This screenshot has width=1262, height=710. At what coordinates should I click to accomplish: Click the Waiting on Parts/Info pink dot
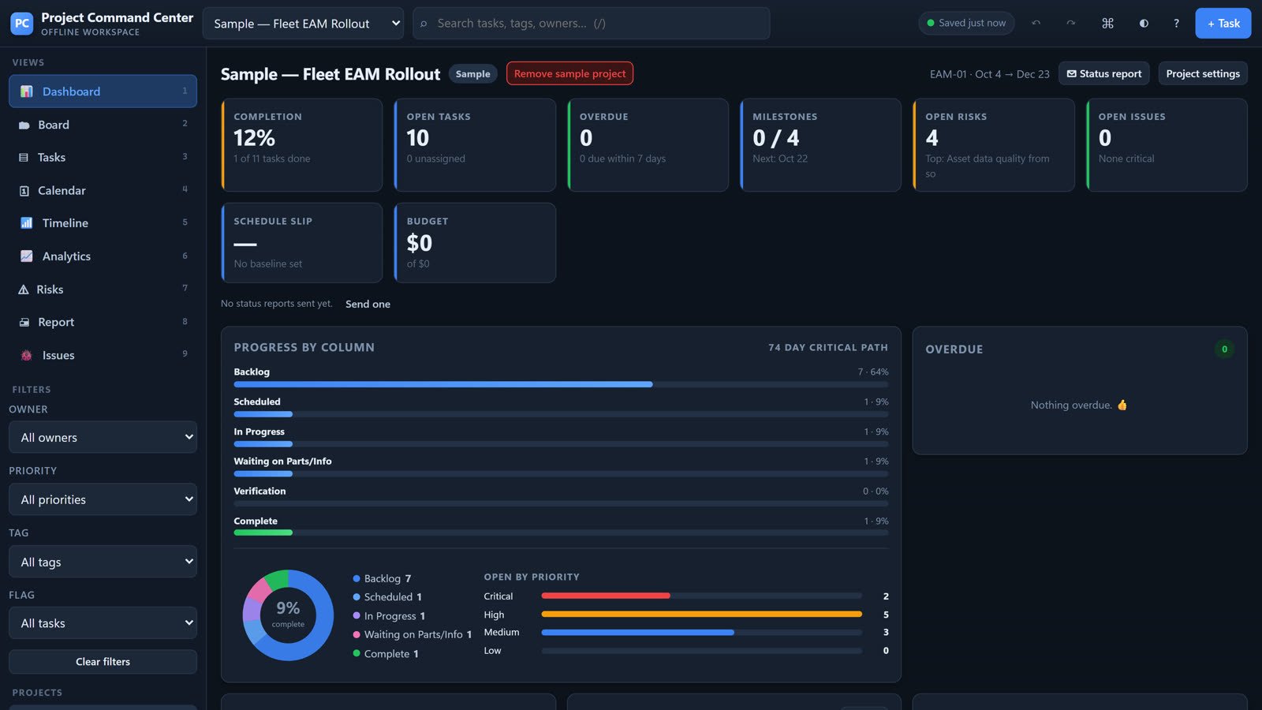357,634
